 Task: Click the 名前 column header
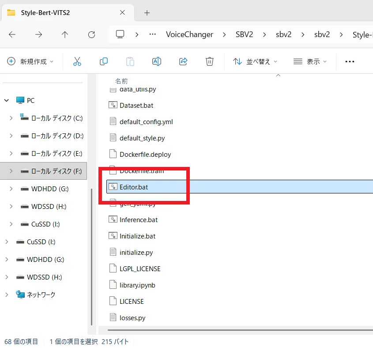121,81
